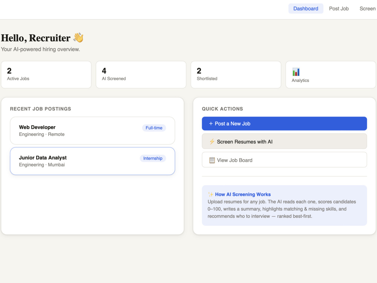Select the Analytics label text
Viewport: 377px width, 283px height.
point(300,80)
